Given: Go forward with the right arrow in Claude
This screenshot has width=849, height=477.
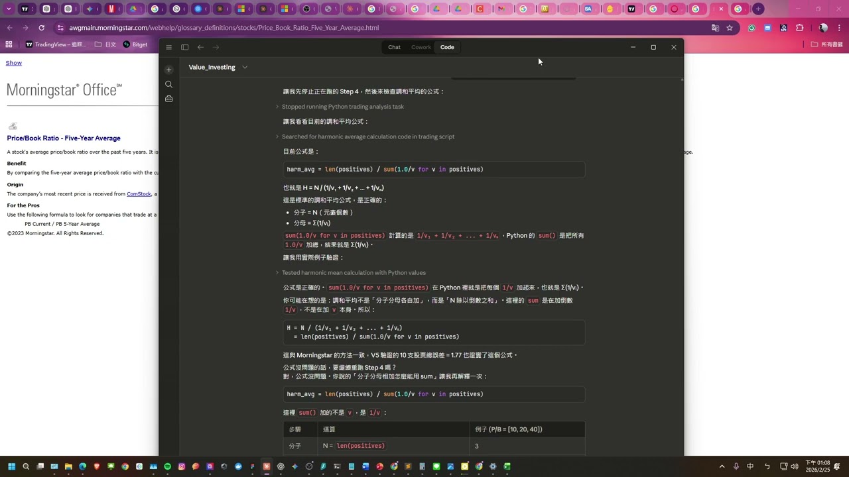Looking at the screenshot, I should pyautogui.click(x=216, y=47).
